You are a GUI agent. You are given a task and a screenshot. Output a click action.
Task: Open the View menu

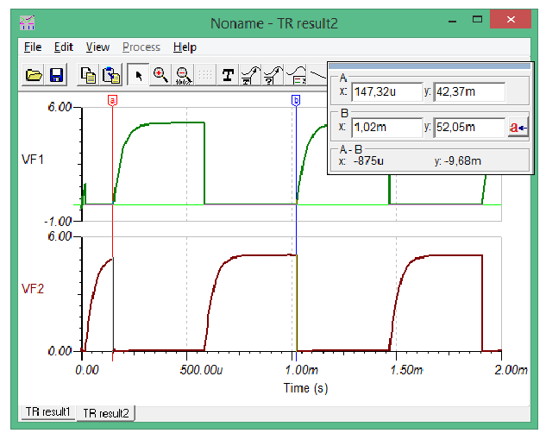click(x=97, y=47)
